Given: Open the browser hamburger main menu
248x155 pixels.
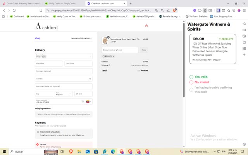Looking at the screenshot, I should 244,10.
